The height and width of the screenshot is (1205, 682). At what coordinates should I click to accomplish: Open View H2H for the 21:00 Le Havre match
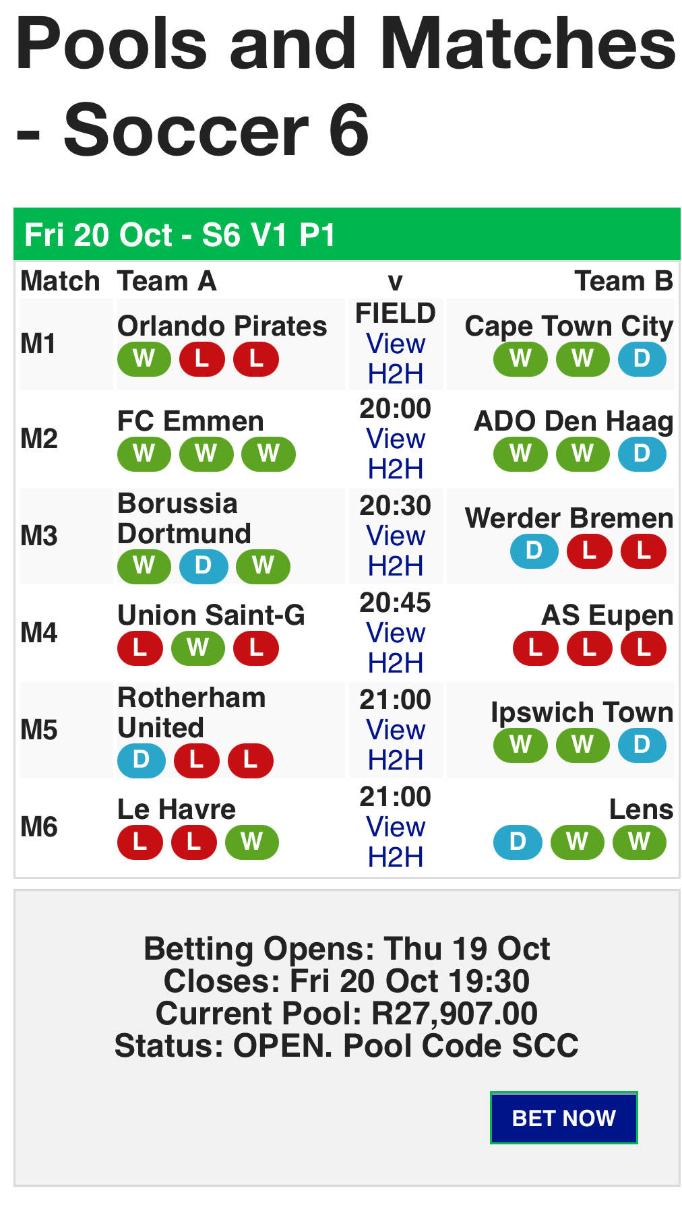[395, 841]
